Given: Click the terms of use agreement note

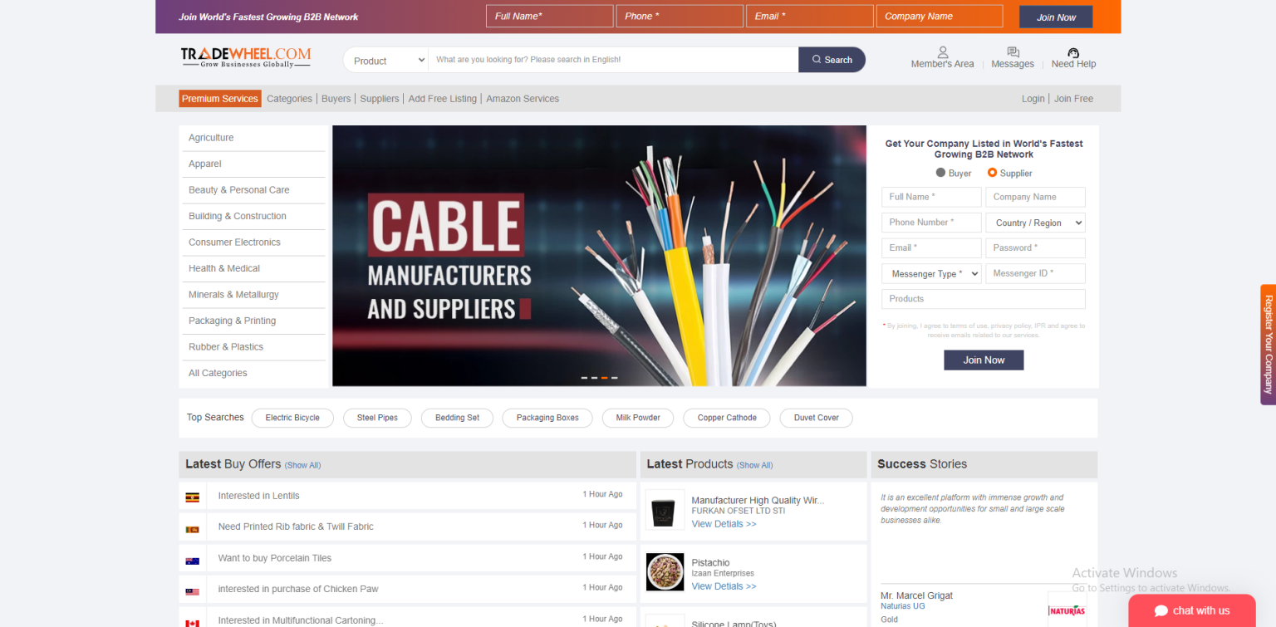Looking at the screenshot, I should [984, 330].
